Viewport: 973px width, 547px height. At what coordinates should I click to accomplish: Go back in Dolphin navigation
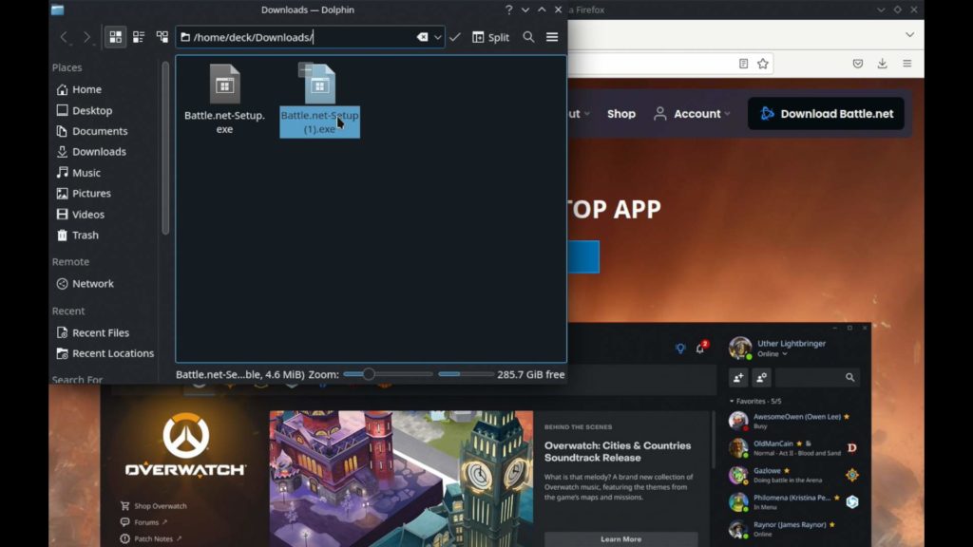pyautogui.click(x=64, y=37)
